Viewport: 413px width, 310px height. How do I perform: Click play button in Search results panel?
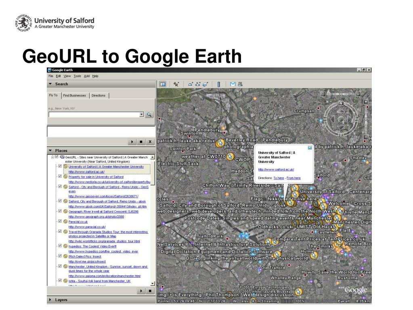(132, 142)
